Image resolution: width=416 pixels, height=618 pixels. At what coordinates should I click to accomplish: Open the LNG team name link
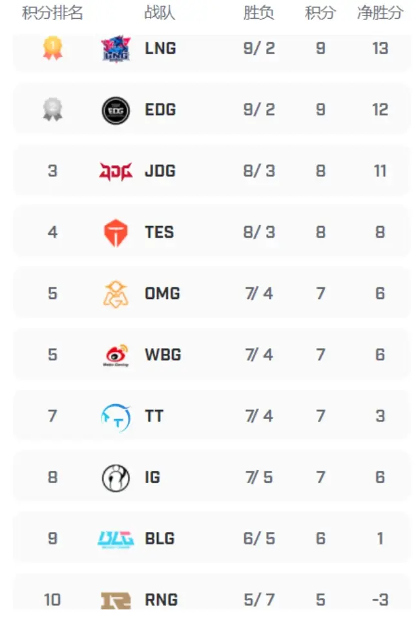click(160, 48)
